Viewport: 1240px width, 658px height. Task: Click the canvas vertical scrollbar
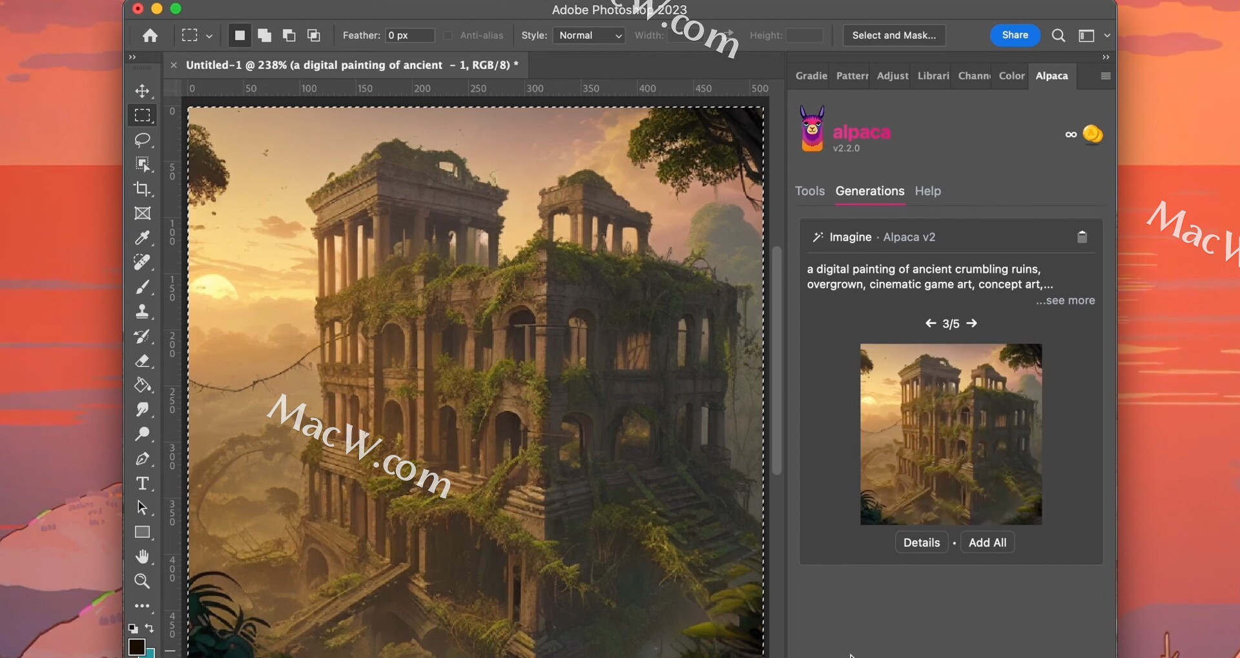point(777,361)
